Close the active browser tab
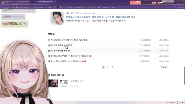Image resolution: width=185 pixels, height=104 pixels. [53, 1]
